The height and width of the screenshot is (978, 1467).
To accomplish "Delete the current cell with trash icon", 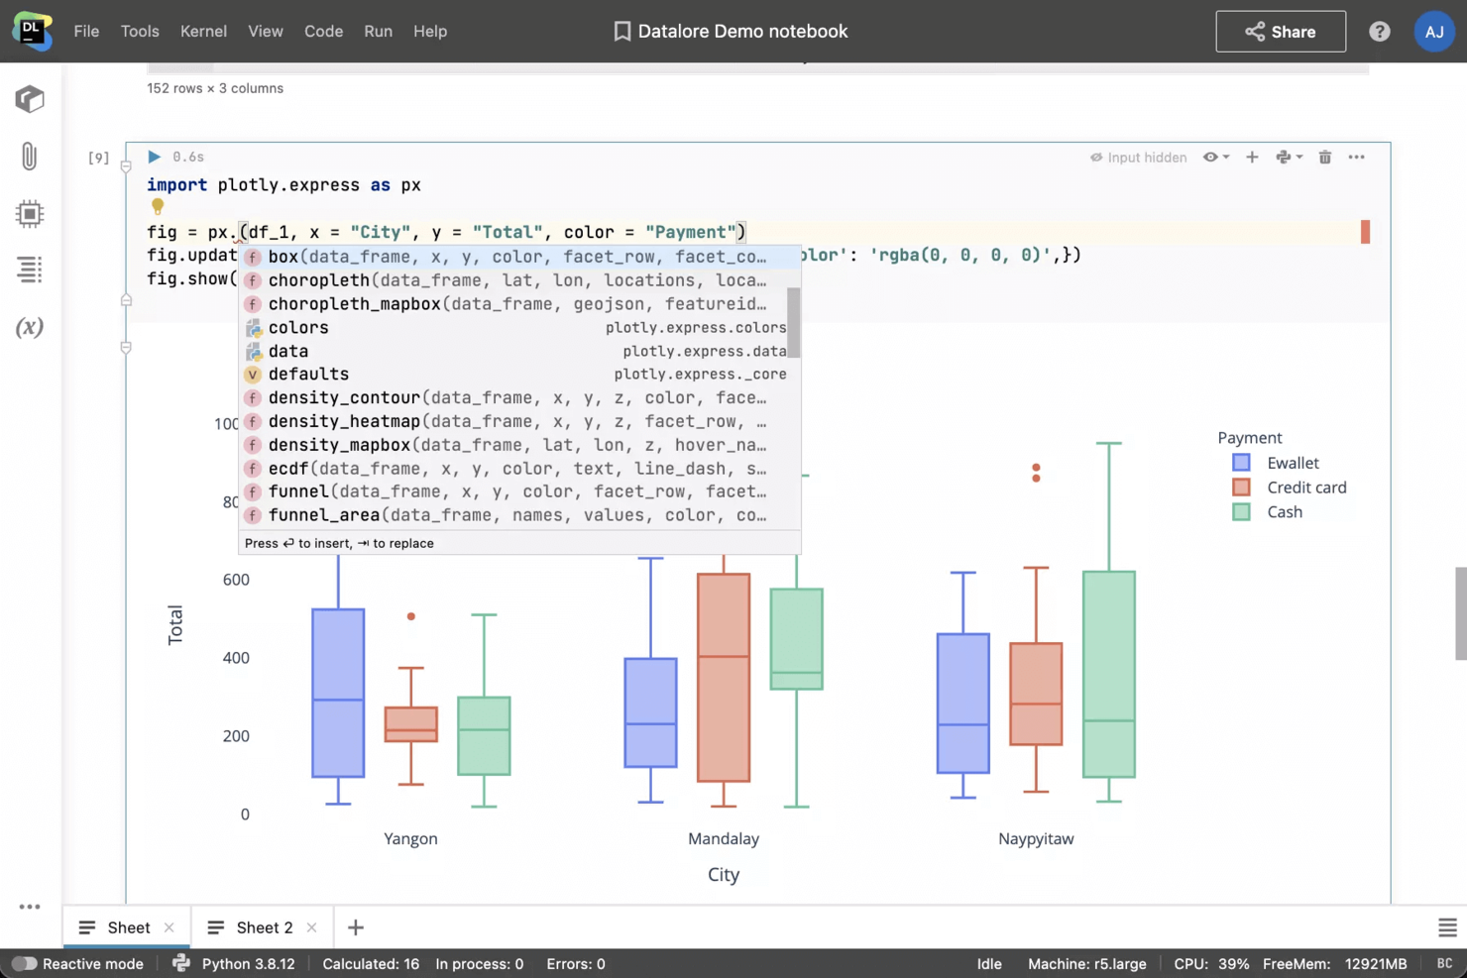I will tap(1325, 157).
